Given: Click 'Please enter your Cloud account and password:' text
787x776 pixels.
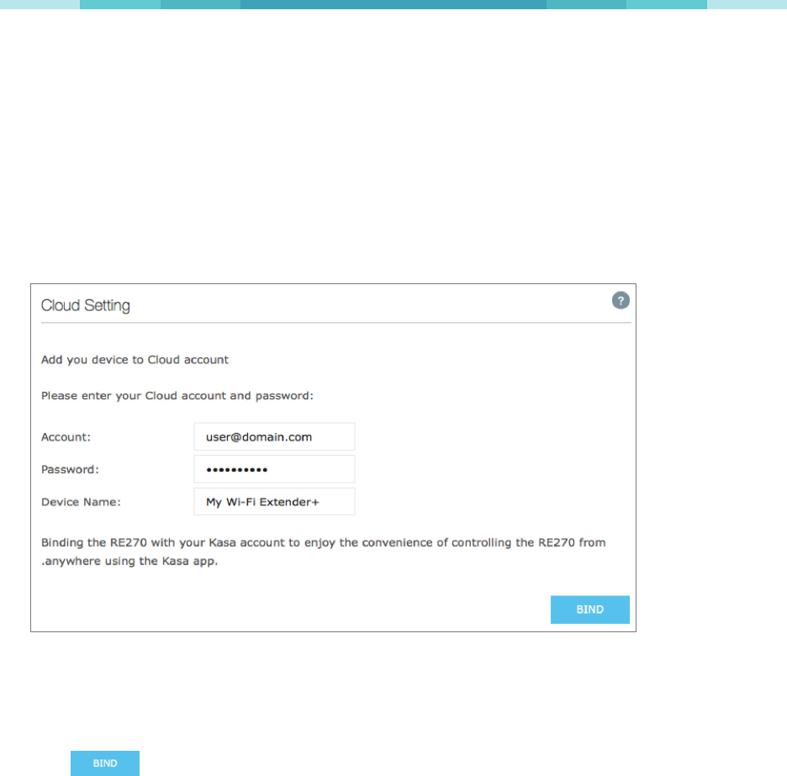Looking at the screenshot, I should 177,396.
